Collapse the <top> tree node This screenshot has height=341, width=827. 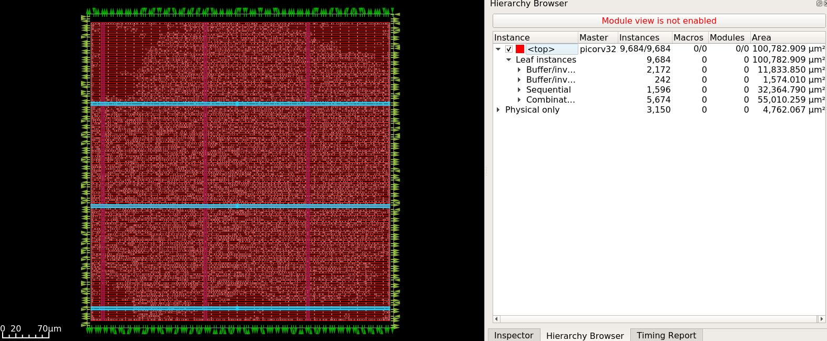498,49
